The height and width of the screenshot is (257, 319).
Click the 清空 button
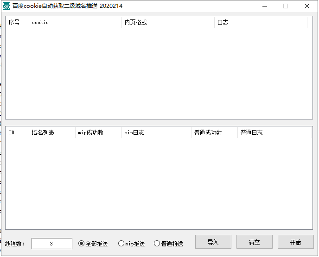point(254,242)
